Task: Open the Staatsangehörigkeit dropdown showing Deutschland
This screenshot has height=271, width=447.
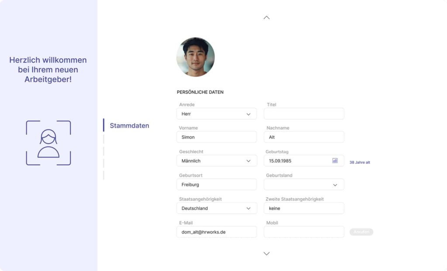Action: [x=217, y=208]
